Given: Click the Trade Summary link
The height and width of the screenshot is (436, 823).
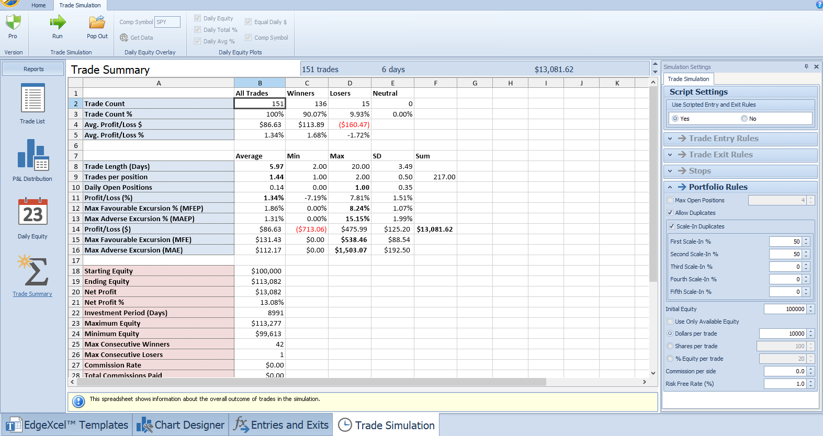Looking at the screenshot, I should (32, 294).
